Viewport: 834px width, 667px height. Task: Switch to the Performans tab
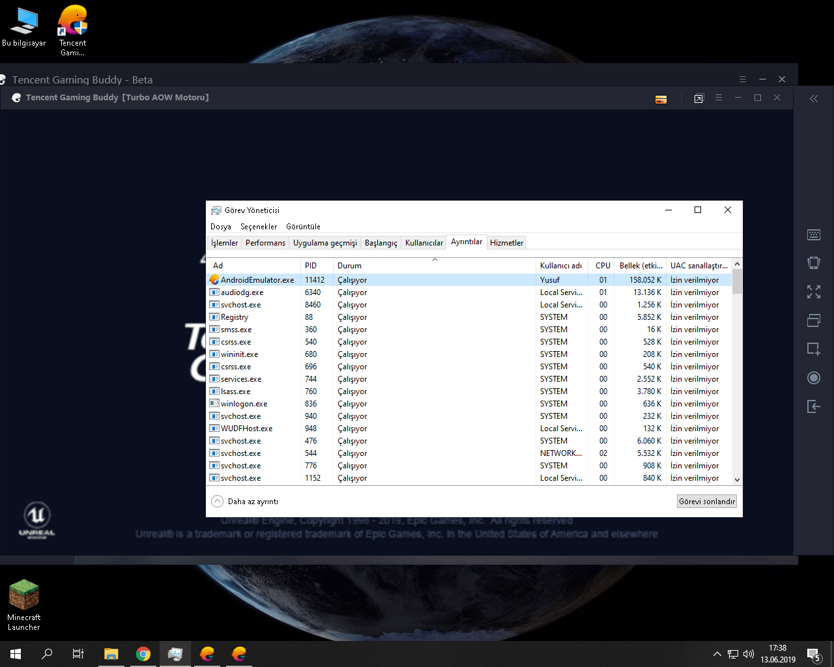pyautogui.click(x=265, y=243)
